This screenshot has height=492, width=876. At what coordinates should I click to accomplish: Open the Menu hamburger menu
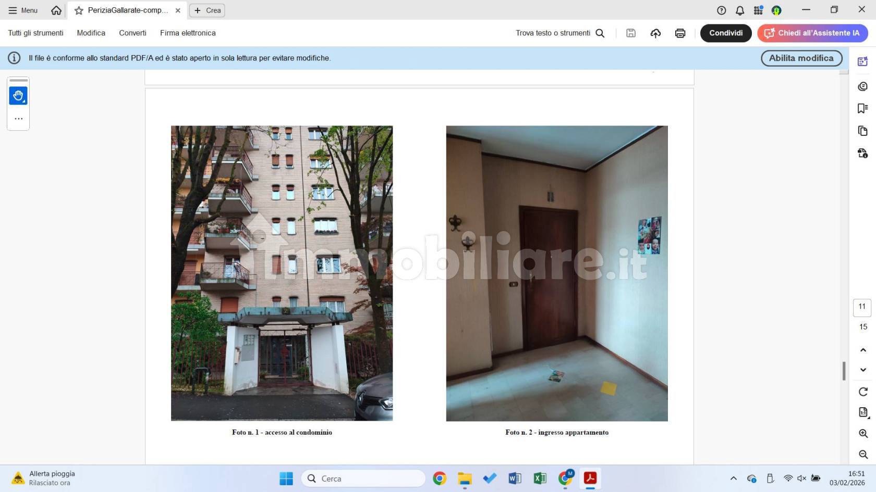[23, 10]
